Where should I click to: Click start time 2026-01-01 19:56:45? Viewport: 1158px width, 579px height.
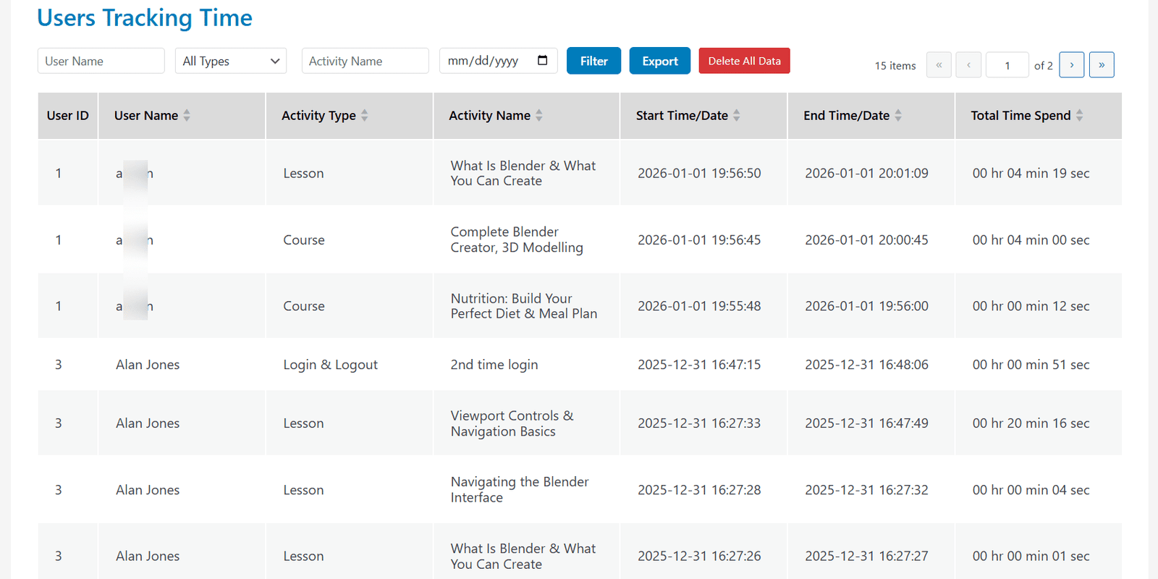(x=699, y=240)
